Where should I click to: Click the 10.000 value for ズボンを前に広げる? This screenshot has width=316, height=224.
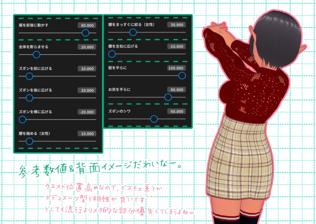coord(87,69)
